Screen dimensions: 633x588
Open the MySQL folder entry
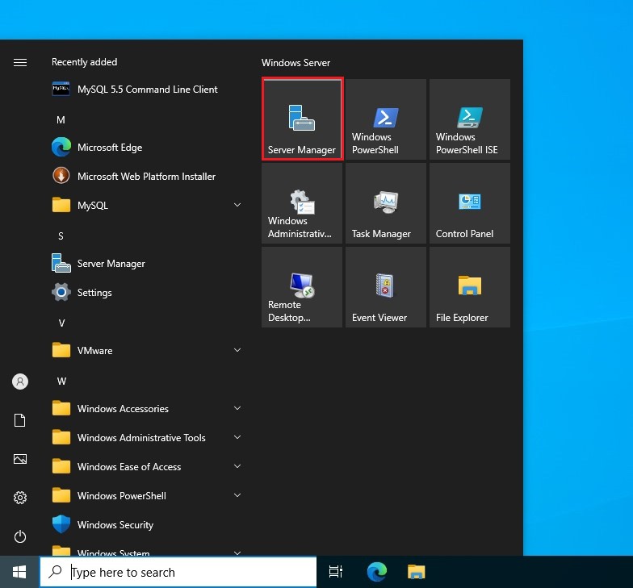pos(146,205)
